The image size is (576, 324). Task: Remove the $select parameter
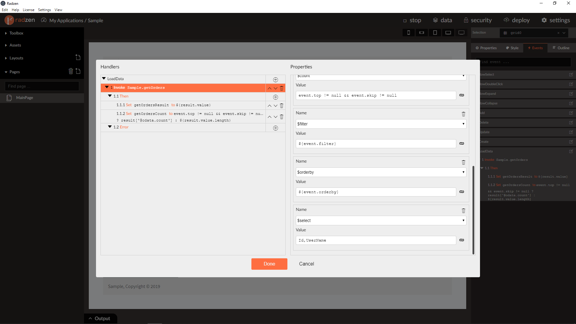coord(463,211)
